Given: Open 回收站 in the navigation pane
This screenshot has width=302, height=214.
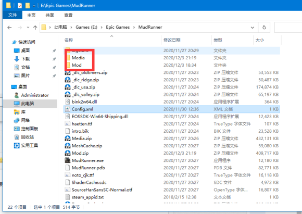Looking at the screenshot, I should (x=28, y=137).
